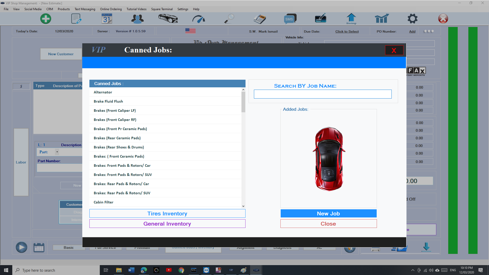Image resolution: width=489 pixels, height=275 pixels.
Task: Click the Close button on dialog
Action: tap(328, 223)
